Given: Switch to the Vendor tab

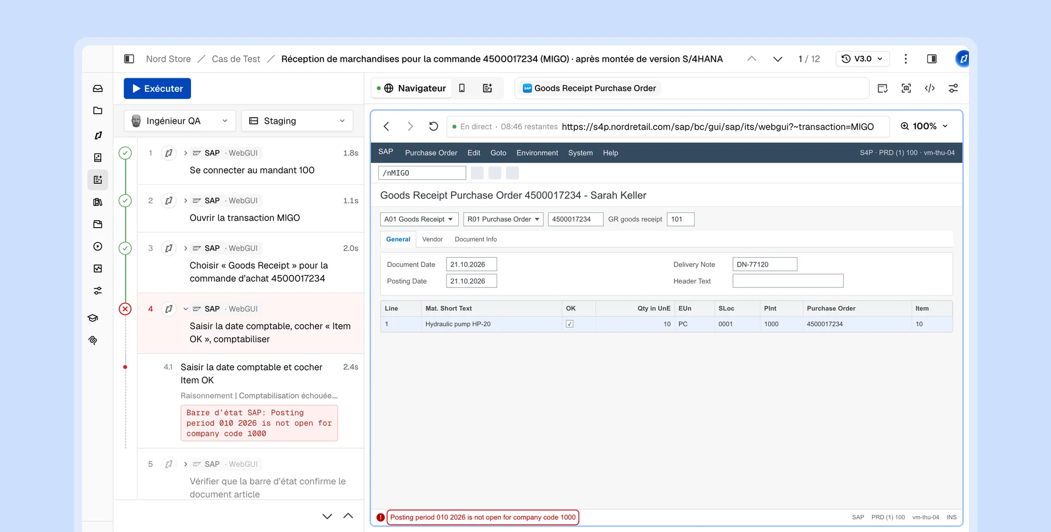Looking at the screenshot, I should pyautogui.click(x=432, y=240).
